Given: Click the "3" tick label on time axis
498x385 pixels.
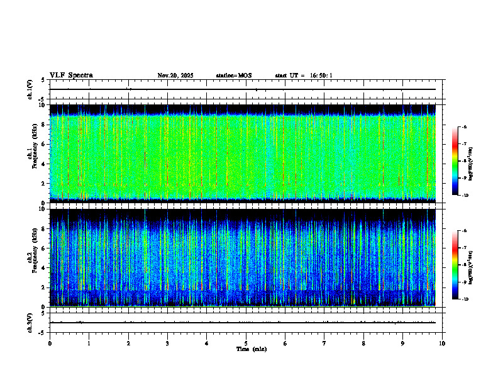Looking at the screenshot, I should 167,343.
